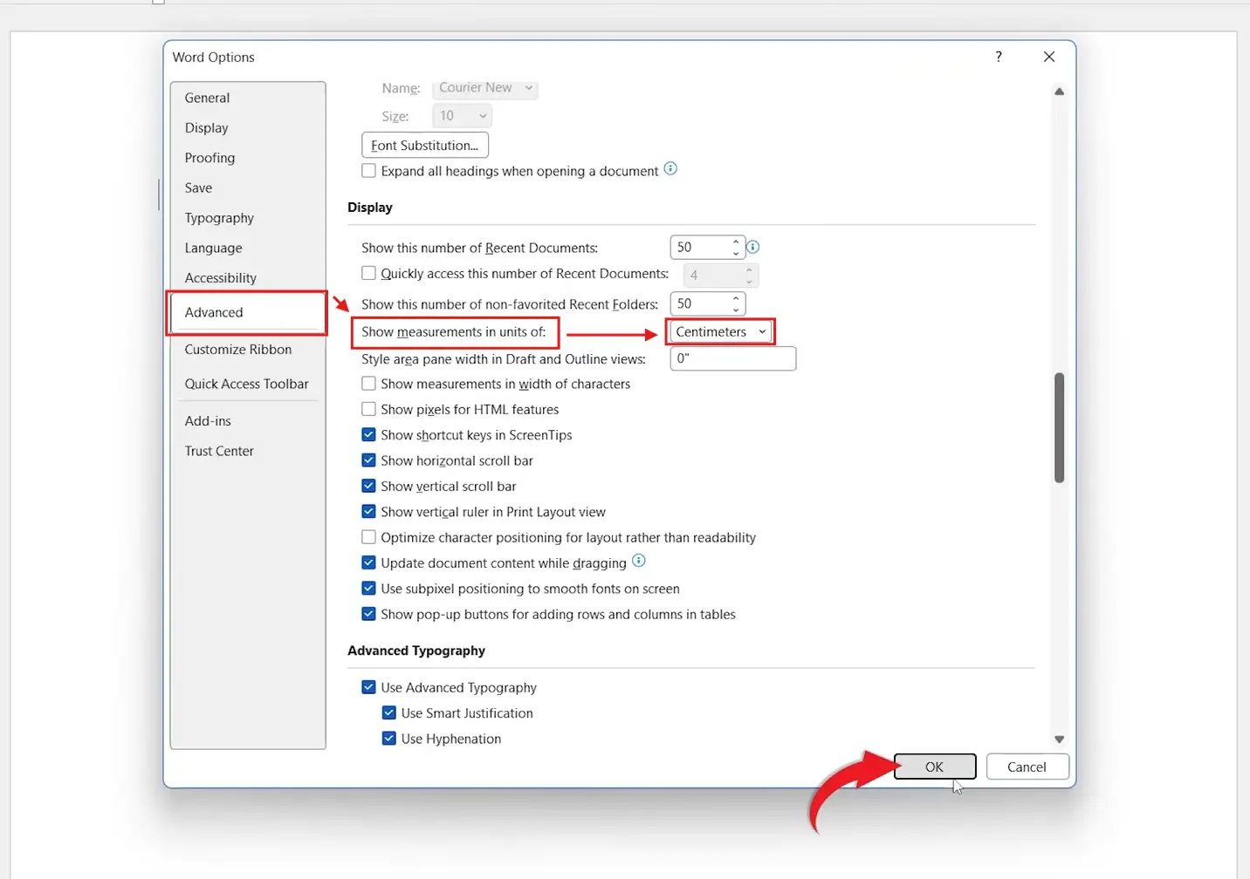Uncheck Update document content while dragging
This screenshot has height=879, width=1250.
coord(369,562)
